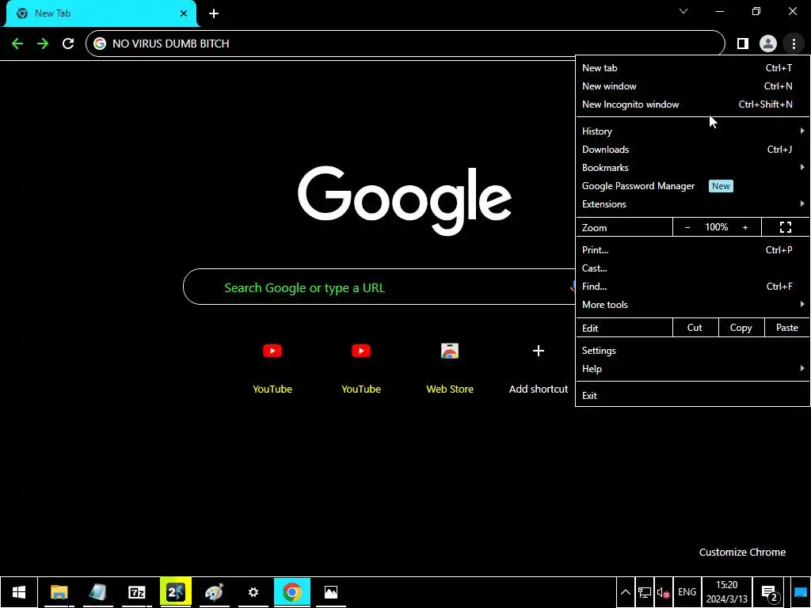Click the ENG language indicator
The image size is (811, 608).
tap(687, 592)
